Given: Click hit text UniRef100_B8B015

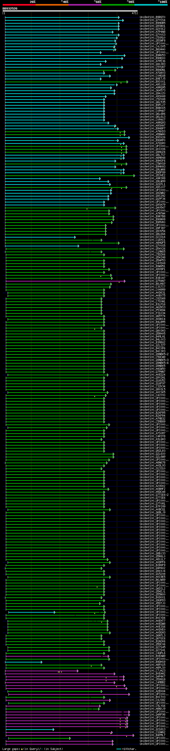Looking at the screenshot, I should [x=152, y=108].
